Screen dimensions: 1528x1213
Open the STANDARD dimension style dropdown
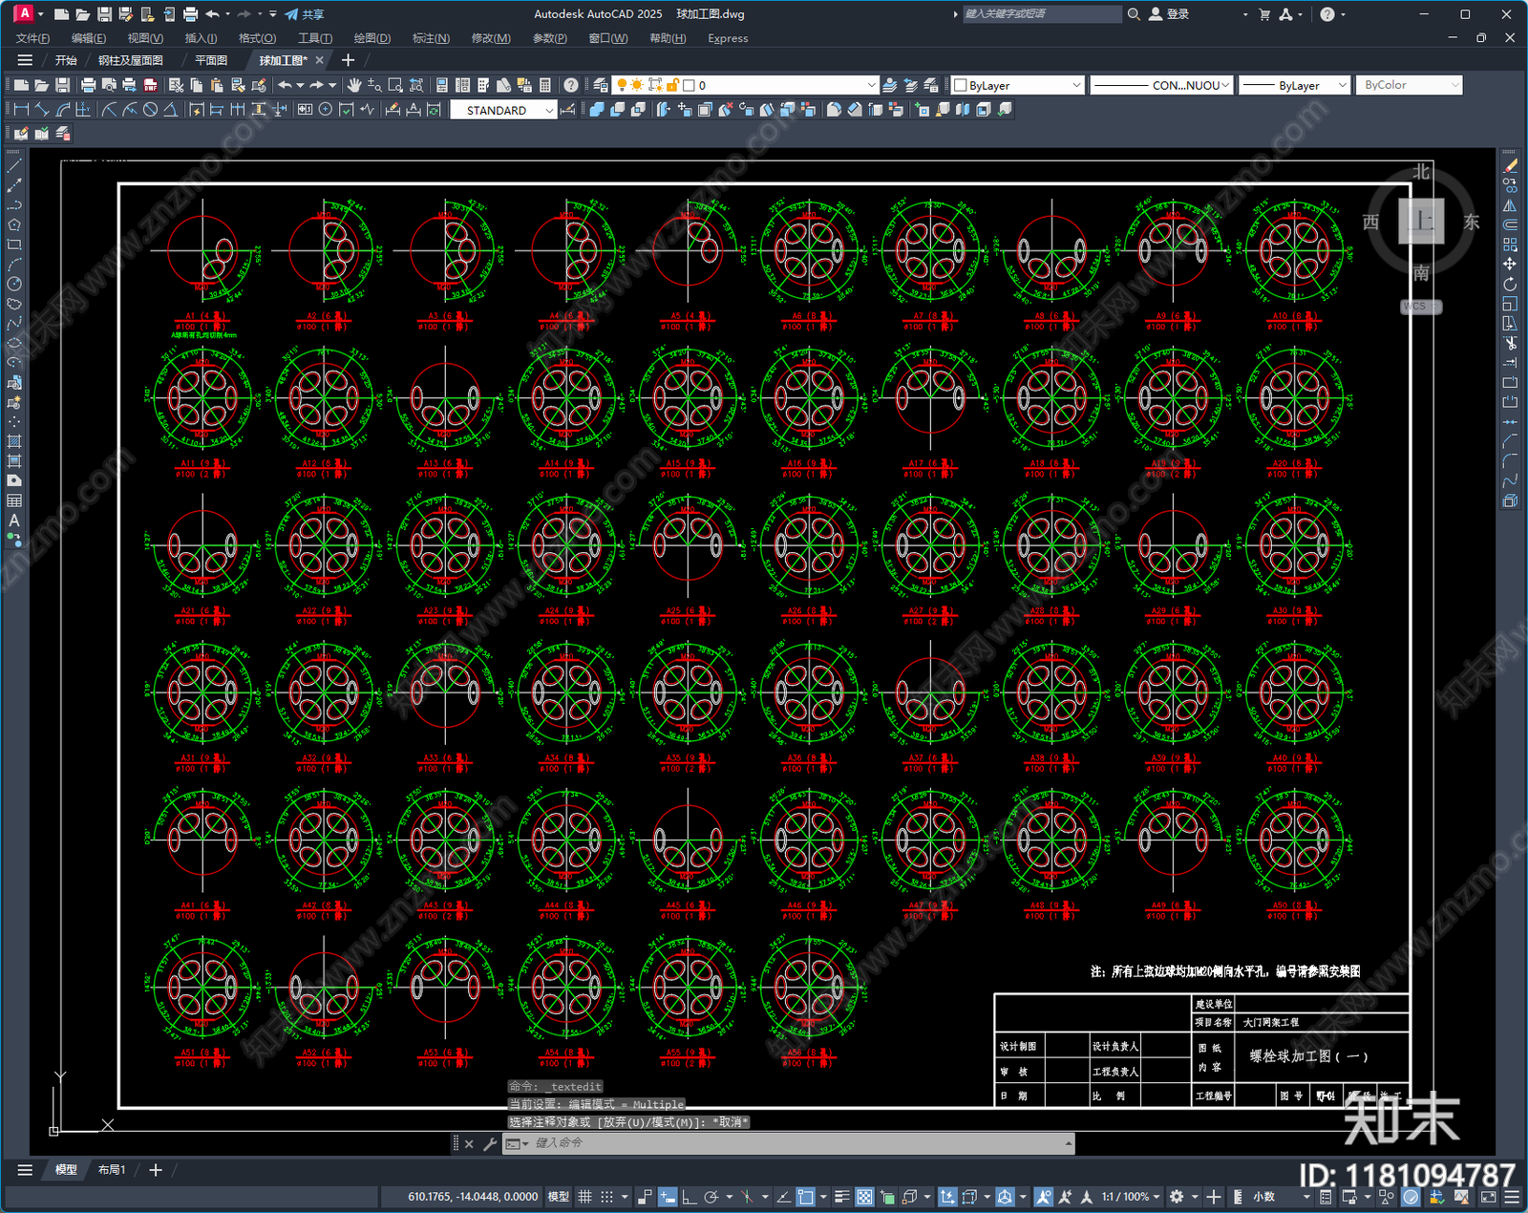click(503, 110)
